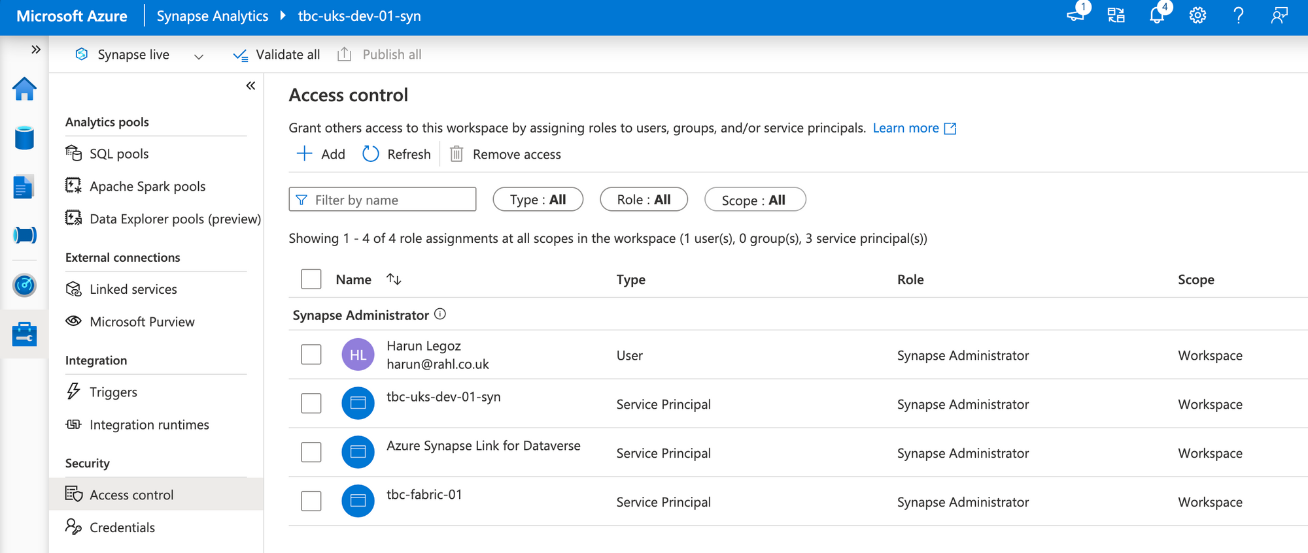The image size is (1308, 553).
Task: Open the notifications bell
Action: 1158,14
